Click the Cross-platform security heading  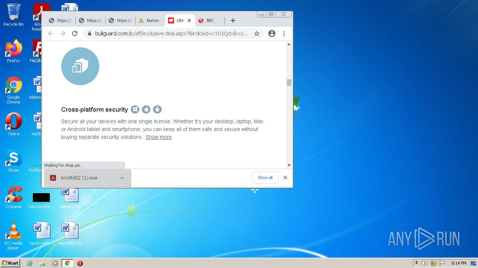(x=94, y=109)
